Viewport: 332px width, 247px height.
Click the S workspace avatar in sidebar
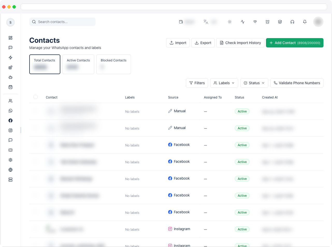pos(10,22)
